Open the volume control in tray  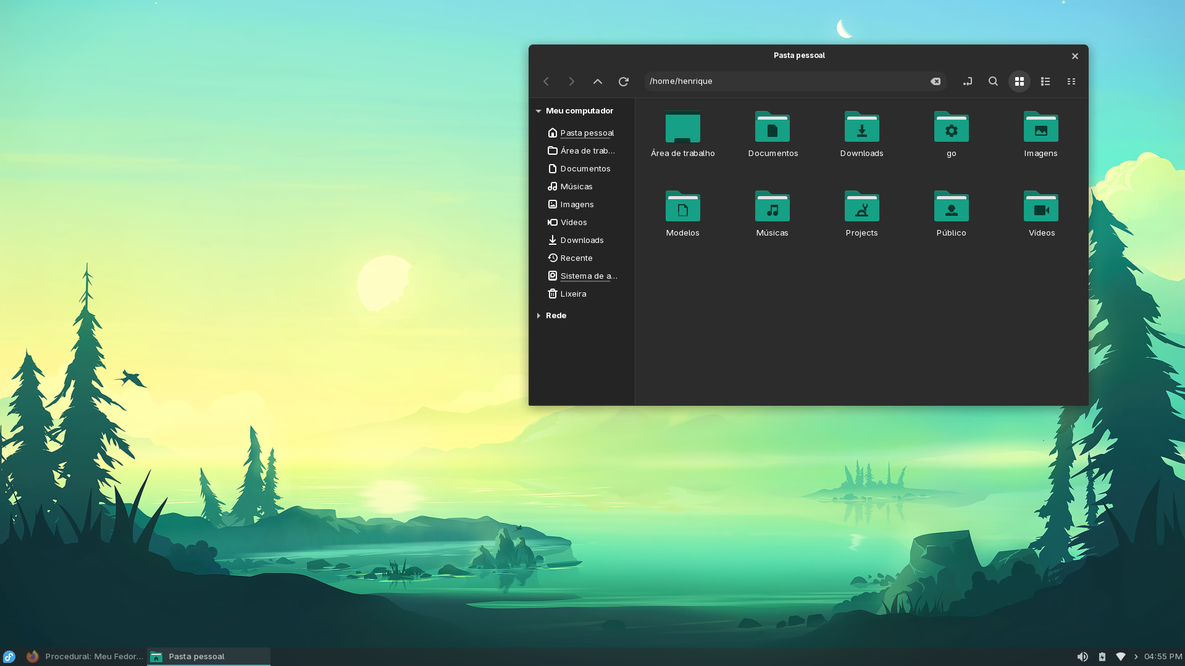click(x=1082, y=657)
